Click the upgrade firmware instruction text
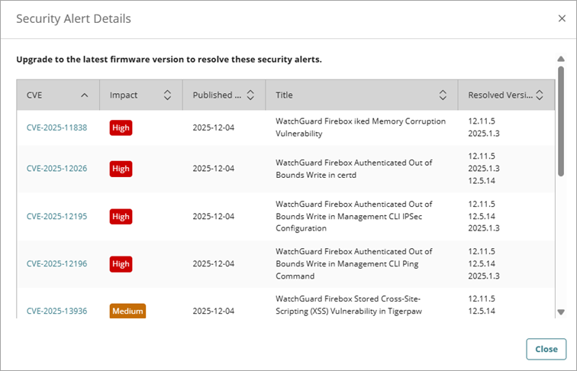 (x=169, y=60)
